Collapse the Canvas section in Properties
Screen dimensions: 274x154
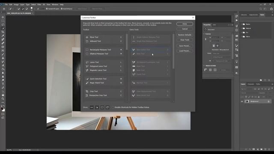point(204,34)
